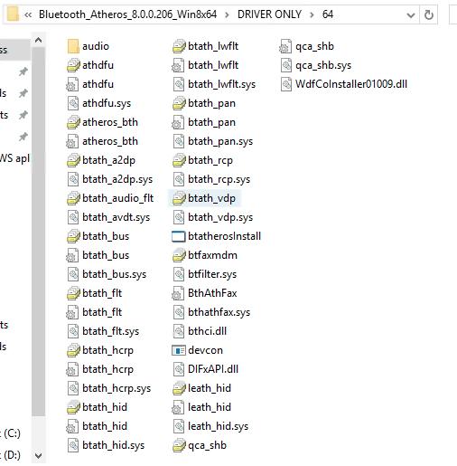Select the file named "bthathfax.sys"
Image resolution: width=457 pixels, height=466 pixels.
tap(219, 312)
